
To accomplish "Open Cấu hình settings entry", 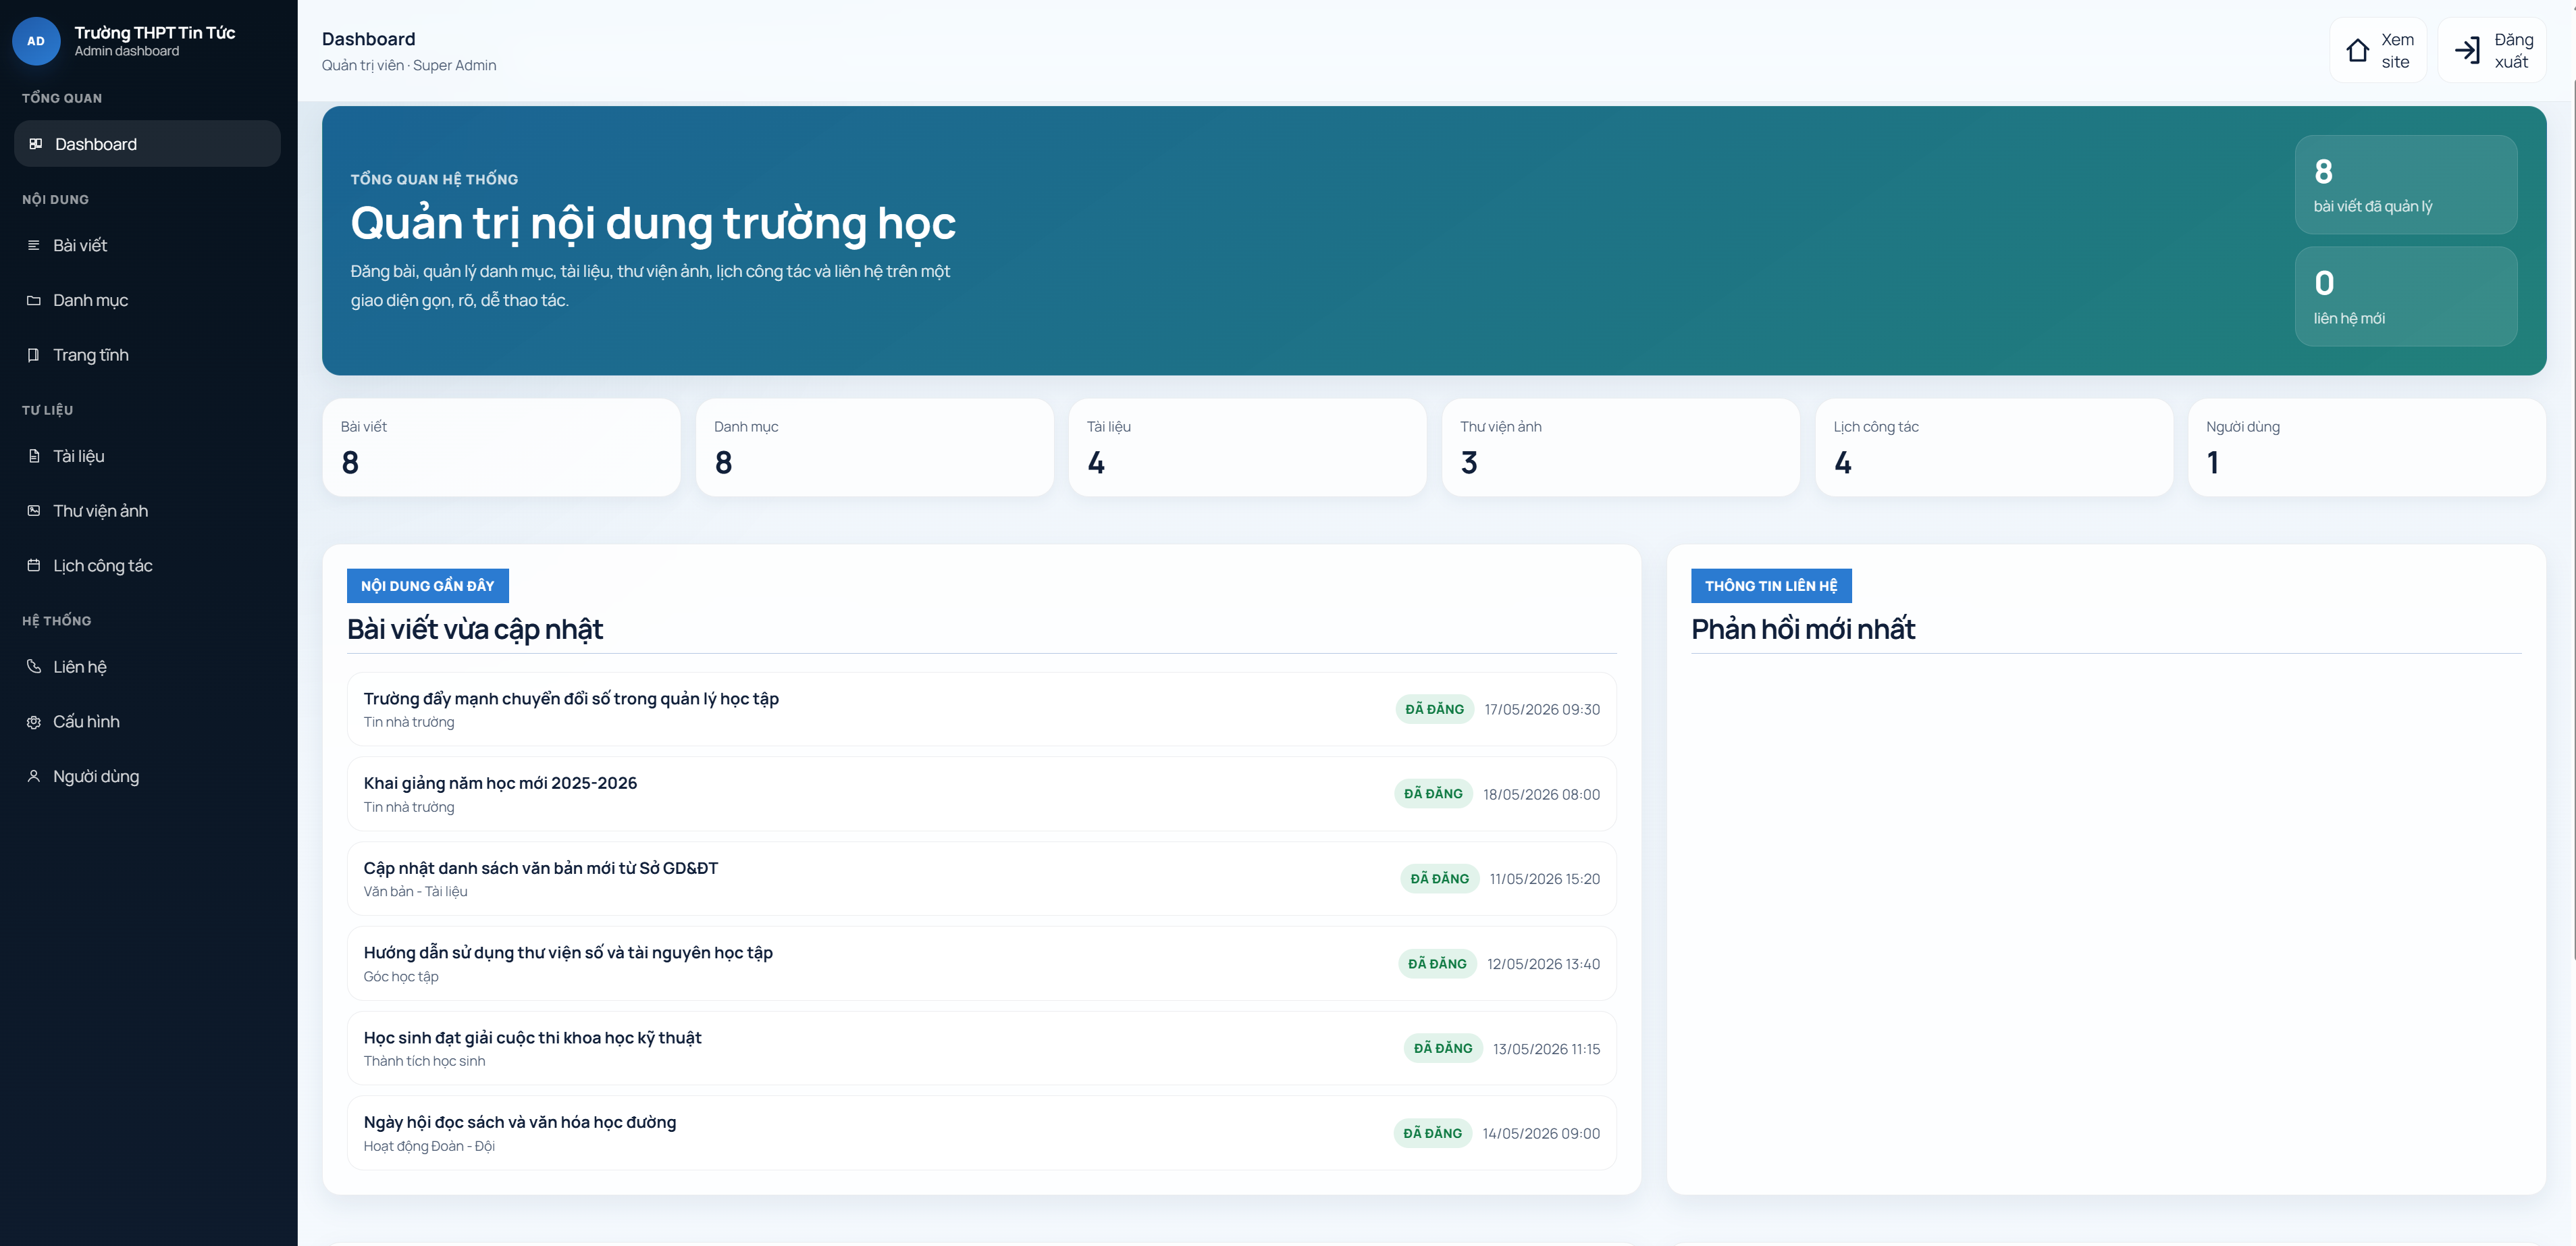I will [x=147, y=722].
